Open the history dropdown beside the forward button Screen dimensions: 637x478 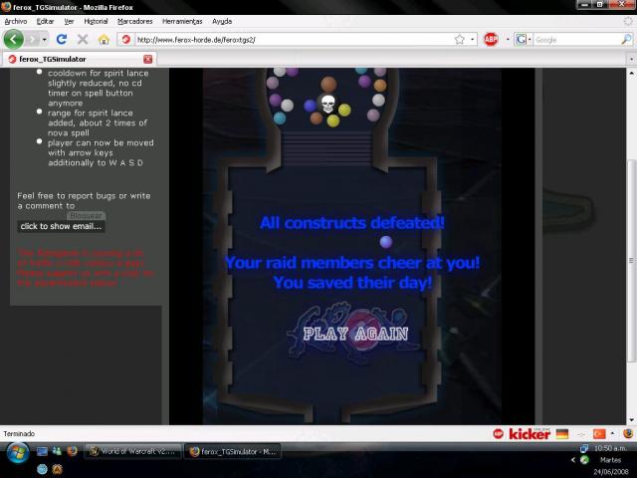(44, 40)
